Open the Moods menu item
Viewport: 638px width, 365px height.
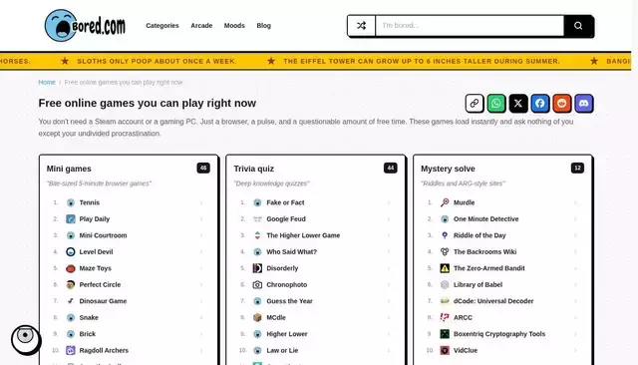click(x=234, y=25)
